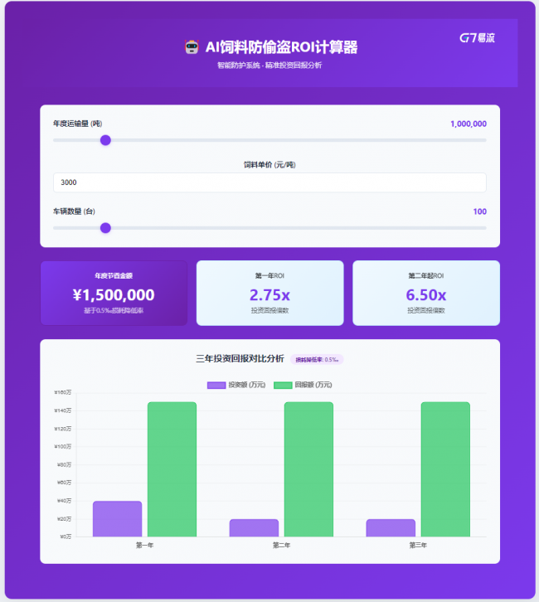Select the 第一年ROI card
Viewport: 539px width, 602px height.
[x=269, y=294]
